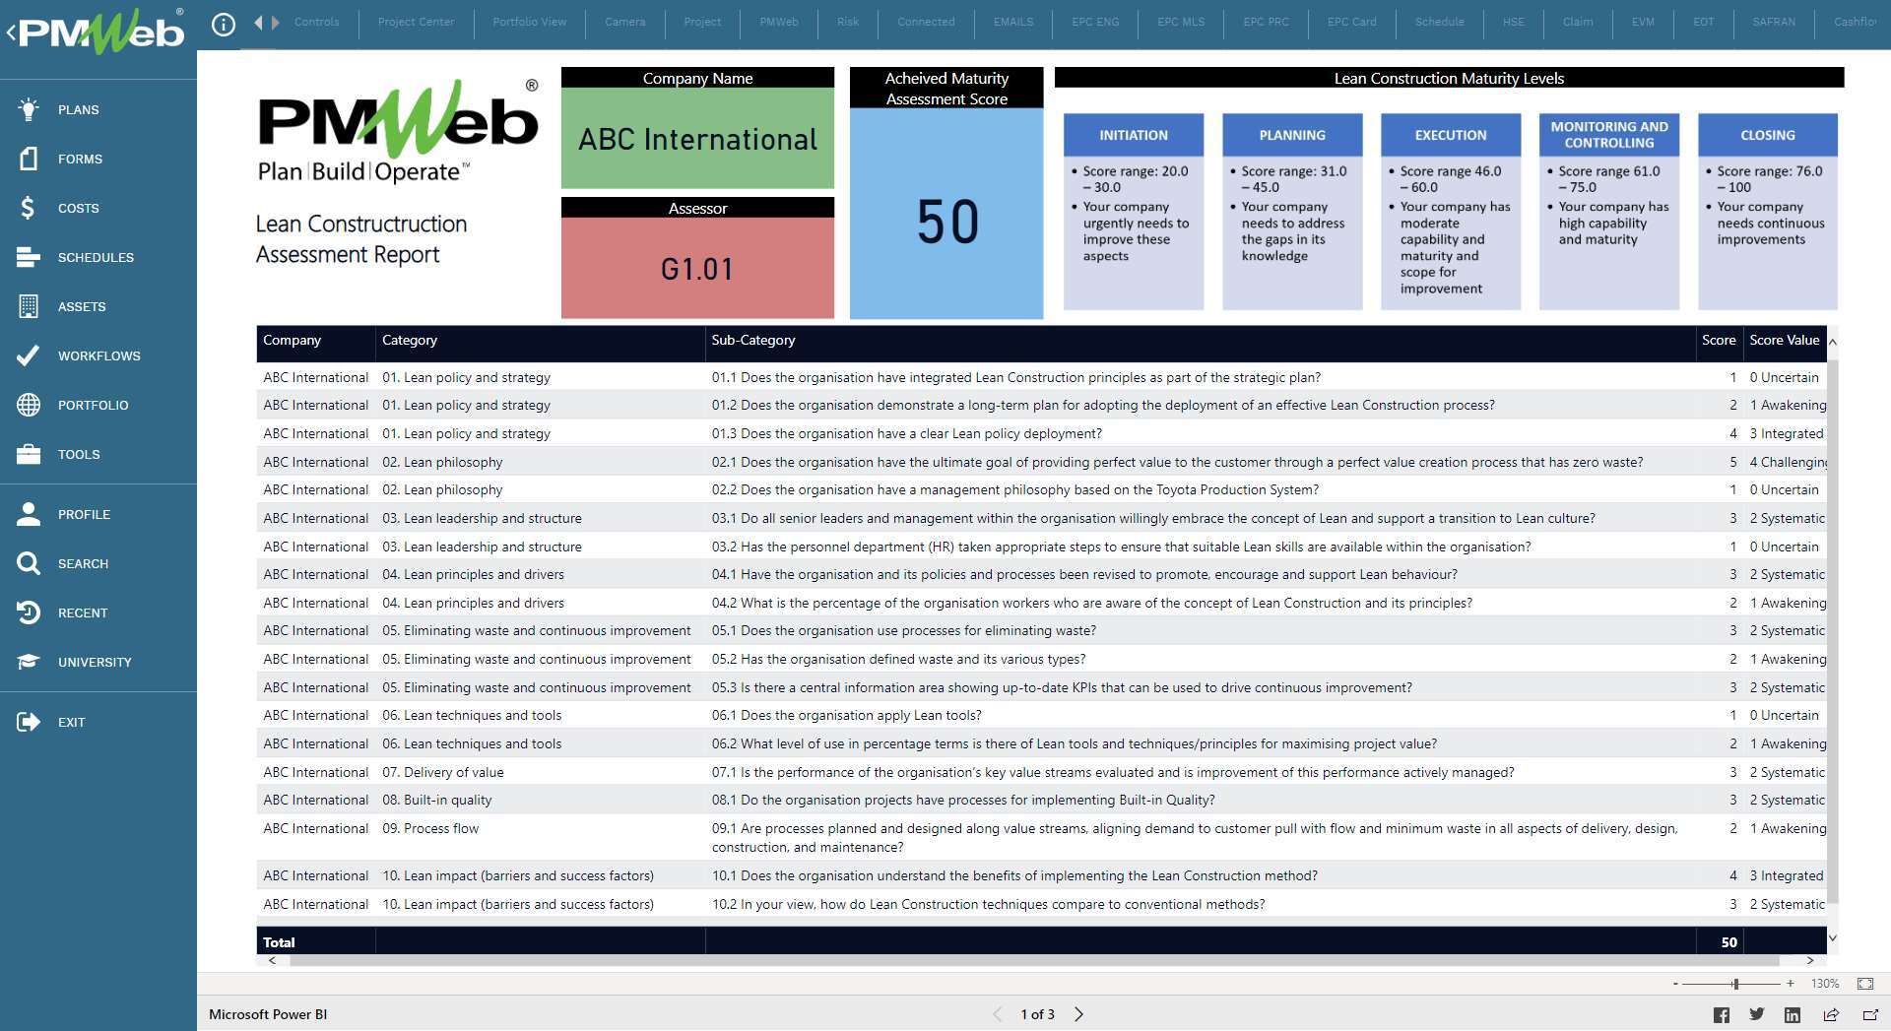Click the Exit door icon
1891x1031 pixels.
click(x=29, y=722)
